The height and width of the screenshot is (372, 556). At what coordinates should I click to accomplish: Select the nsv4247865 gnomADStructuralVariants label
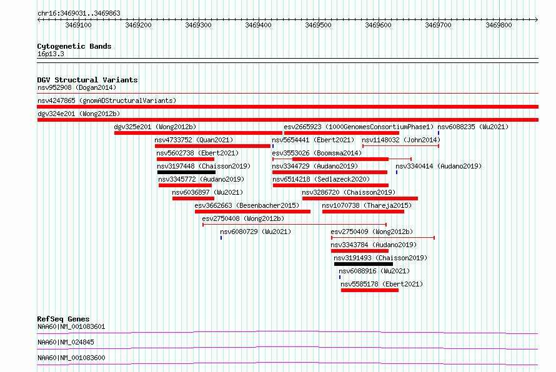pyautogui.click(x=107, y=100)
